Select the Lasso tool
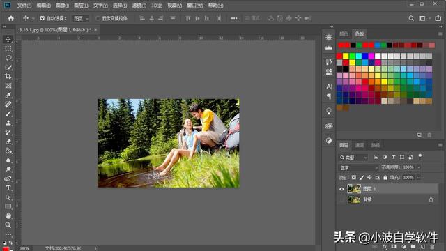 pyautogui.click(x=8, y=58)
